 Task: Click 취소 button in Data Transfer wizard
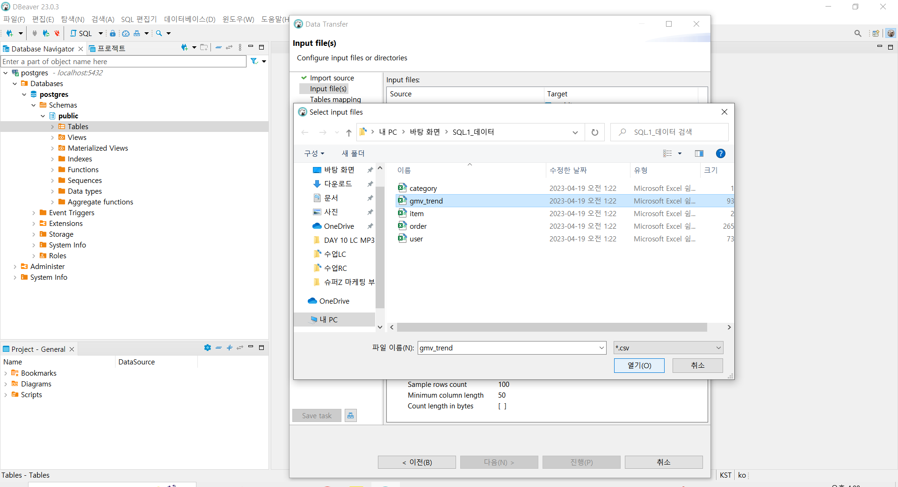664,462
